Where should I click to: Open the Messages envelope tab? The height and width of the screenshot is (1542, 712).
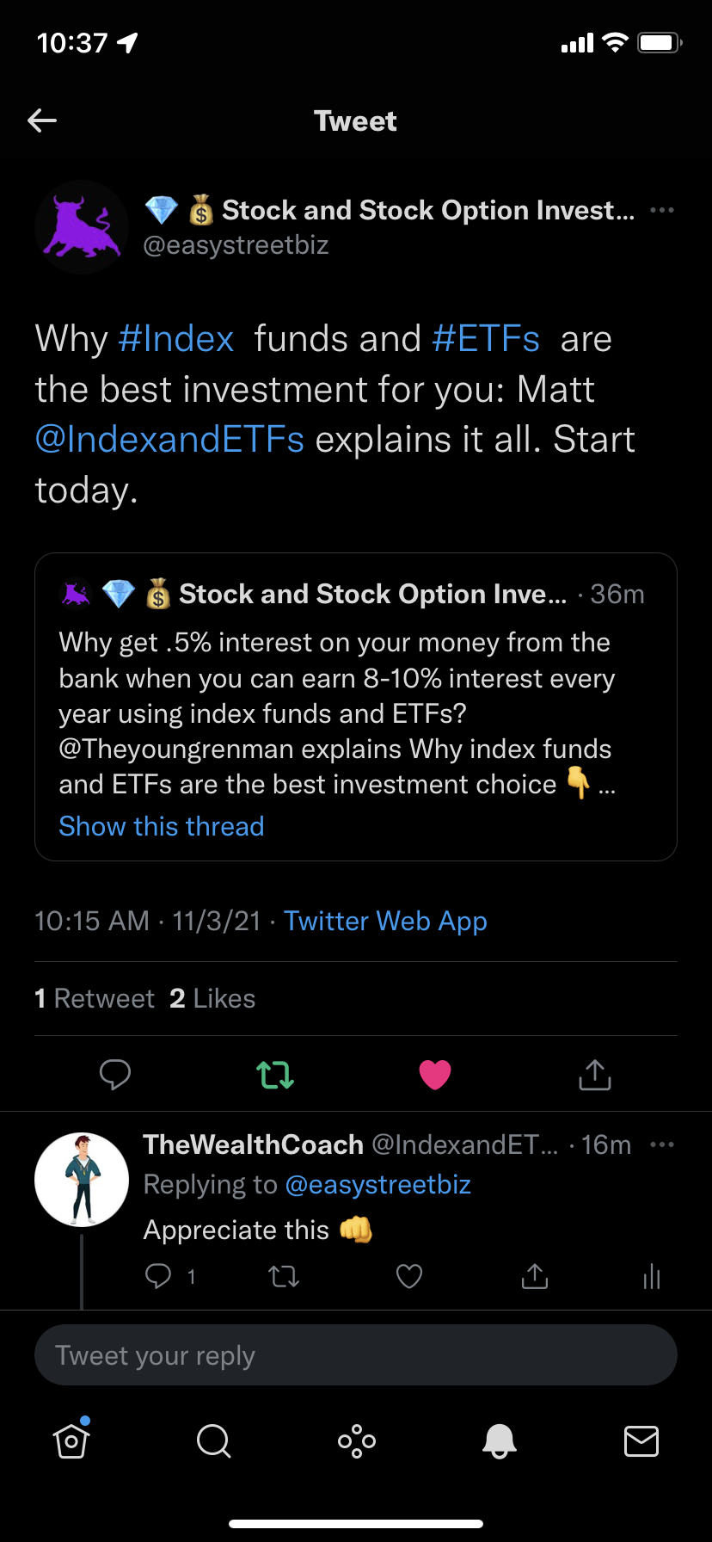(x=641, y=1440)
